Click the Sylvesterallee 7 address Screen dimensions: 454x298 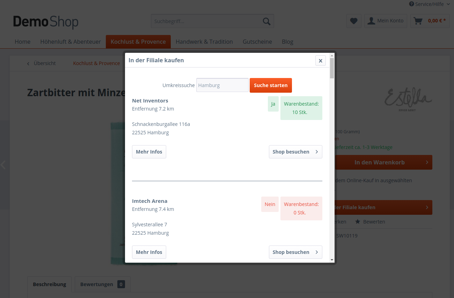point(149,225)
